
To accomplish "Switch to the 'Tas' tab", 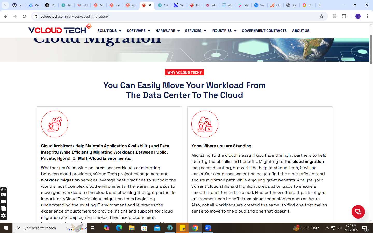I will [66, 5].
